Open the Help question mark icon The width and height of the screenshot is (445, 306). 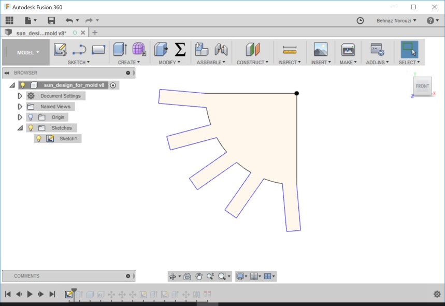430,20
